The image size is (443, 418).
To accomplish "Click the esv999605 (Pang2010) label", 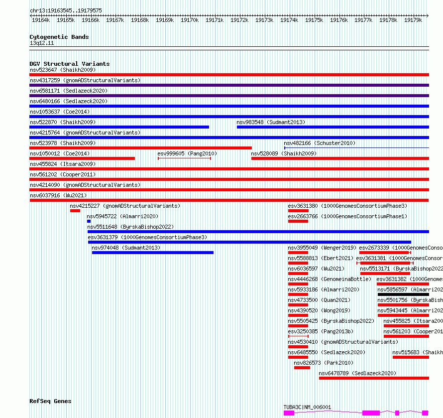I will pos(187,153).
